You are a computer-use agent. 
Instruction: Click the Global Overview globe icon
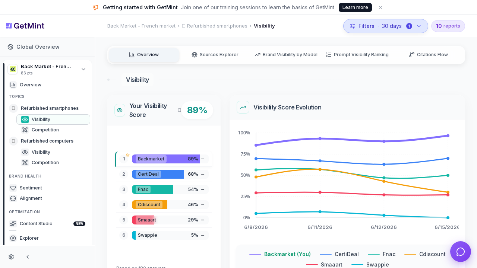tap(10, 47)
